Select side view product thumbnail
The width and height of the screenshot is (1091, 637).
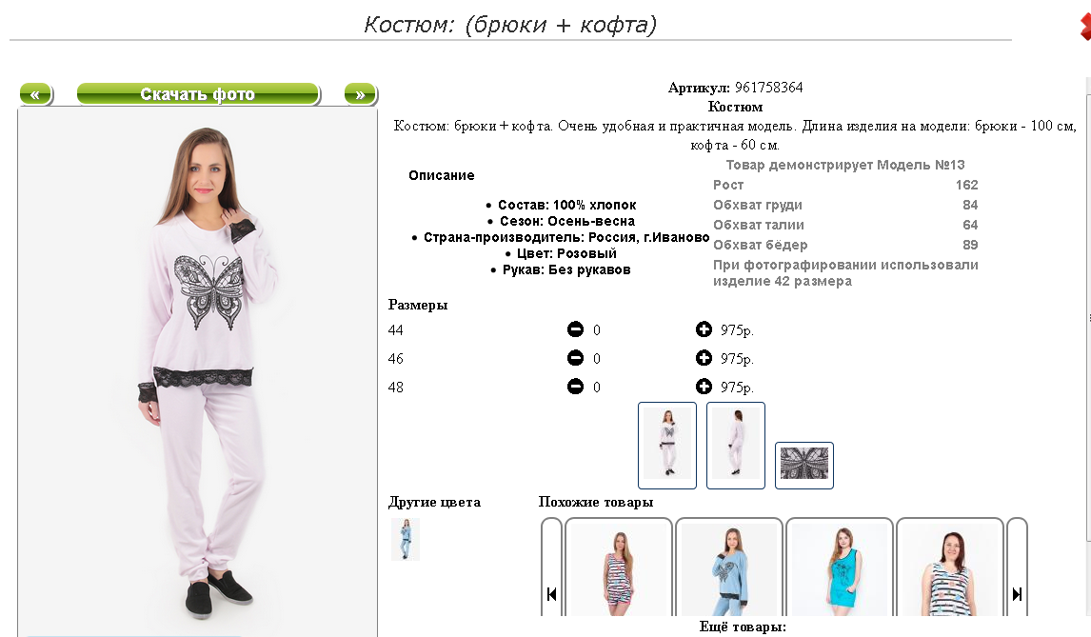736,446
